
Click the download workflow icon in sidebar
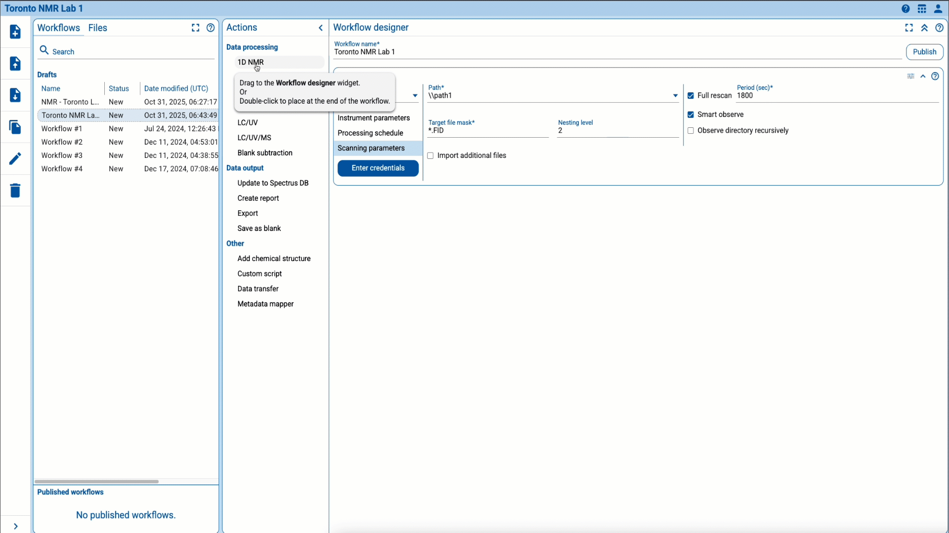click(x=15, y=95)
